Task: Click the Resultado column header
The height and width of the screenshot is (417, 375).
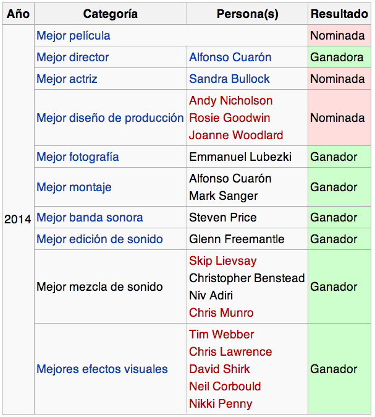Action: pyautogui.click(x=339, y=14)
